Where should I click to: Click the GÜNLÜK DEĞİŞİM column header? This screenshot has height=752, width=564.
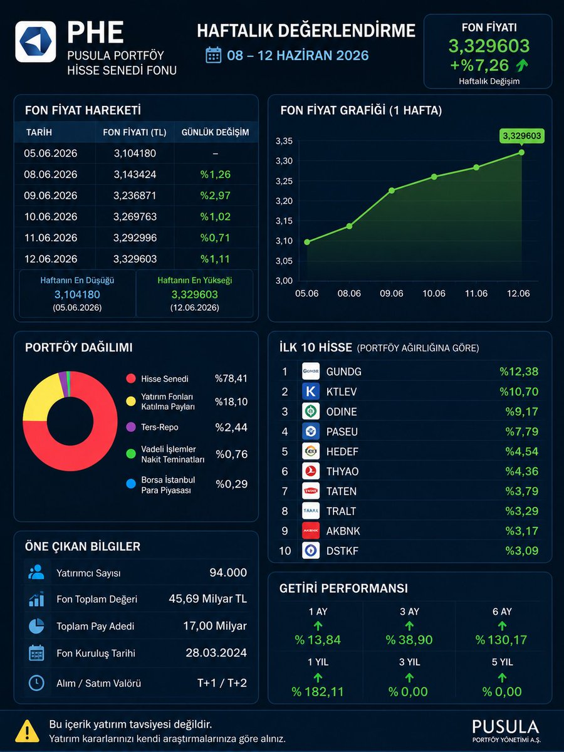[x=215, y=133]
